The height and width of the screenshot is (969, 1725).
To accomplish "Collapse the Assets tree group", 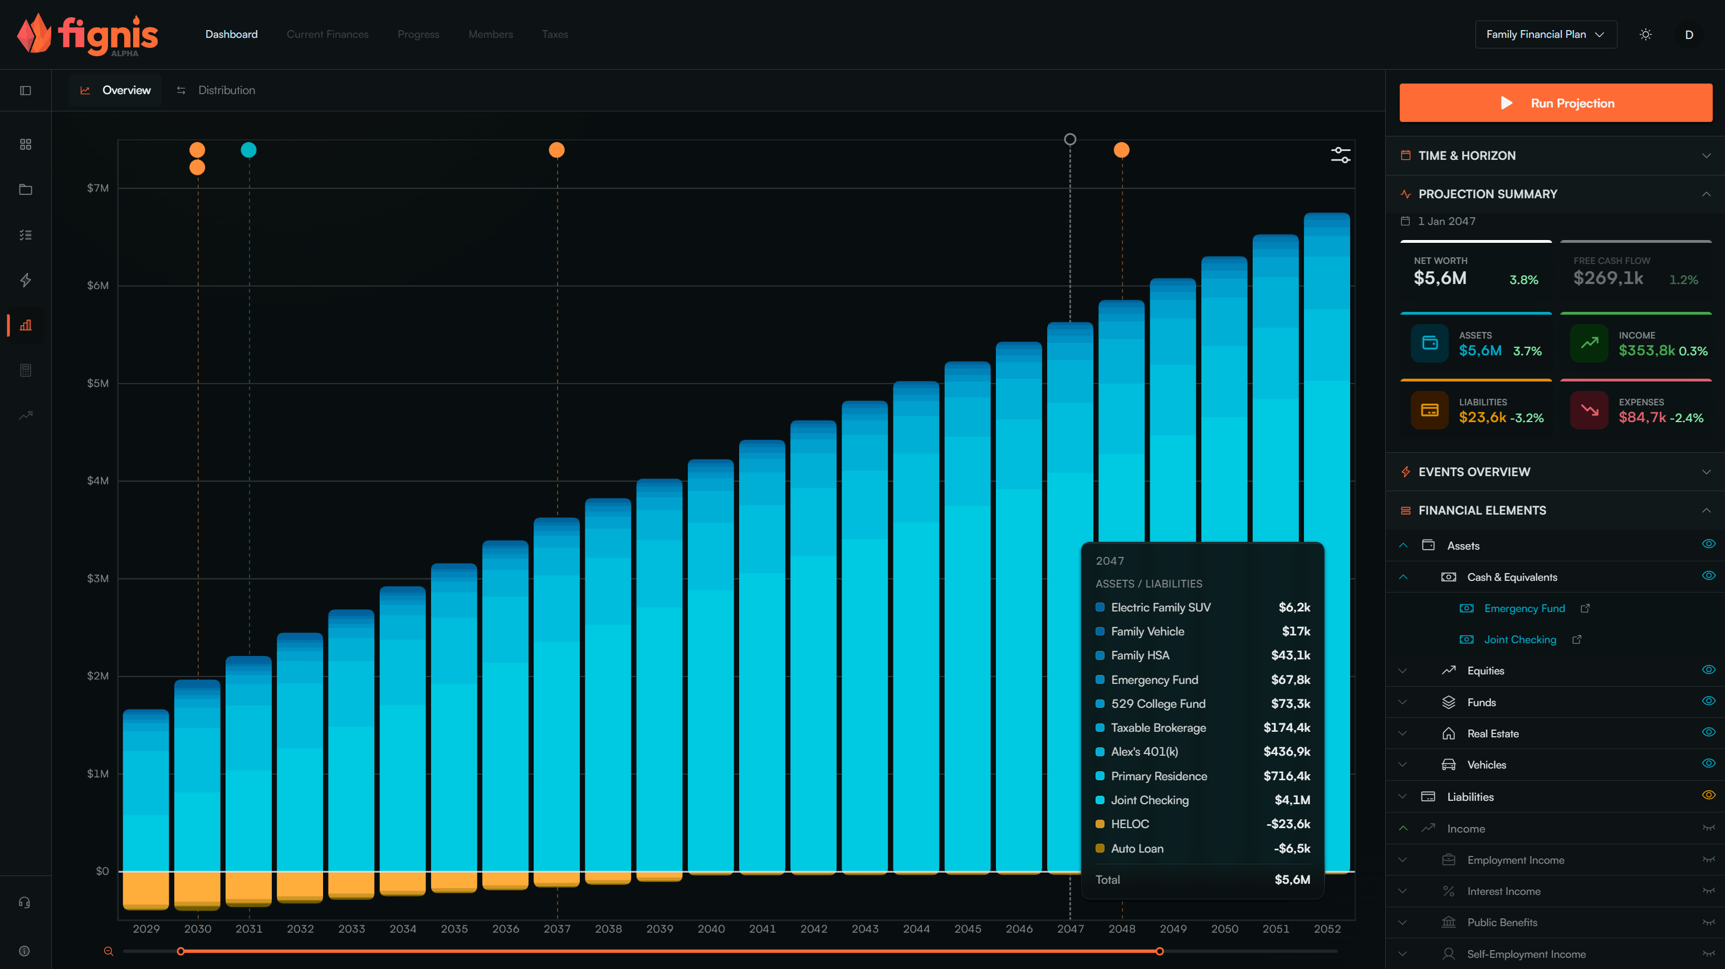I will point(1403,546).
